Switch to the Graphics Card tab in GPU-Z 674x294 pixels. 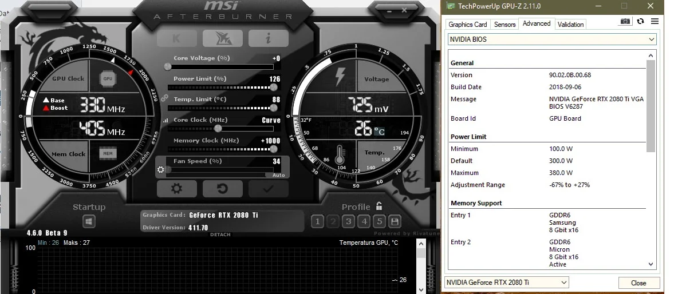pos(468,25)
